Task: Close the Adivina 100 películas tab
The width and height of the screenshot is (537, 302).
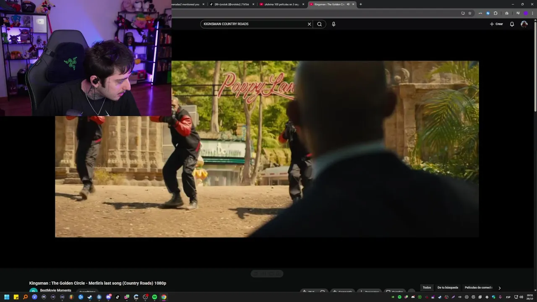Action: (x=303, y=4)
